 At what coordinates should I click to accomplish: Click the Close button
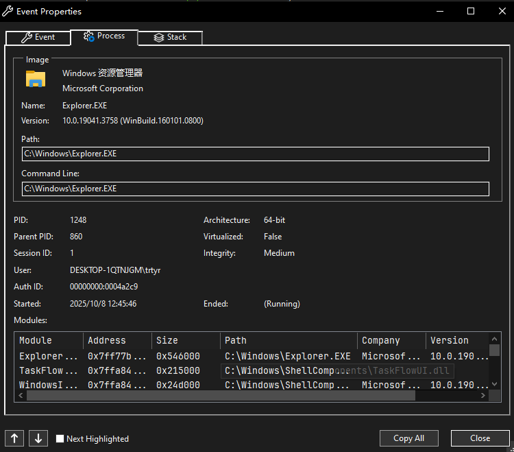tap(480, 438)
